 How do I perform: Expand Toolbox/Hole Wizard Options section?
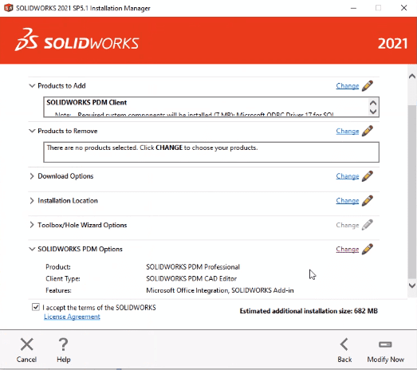[x=32, y=225]
